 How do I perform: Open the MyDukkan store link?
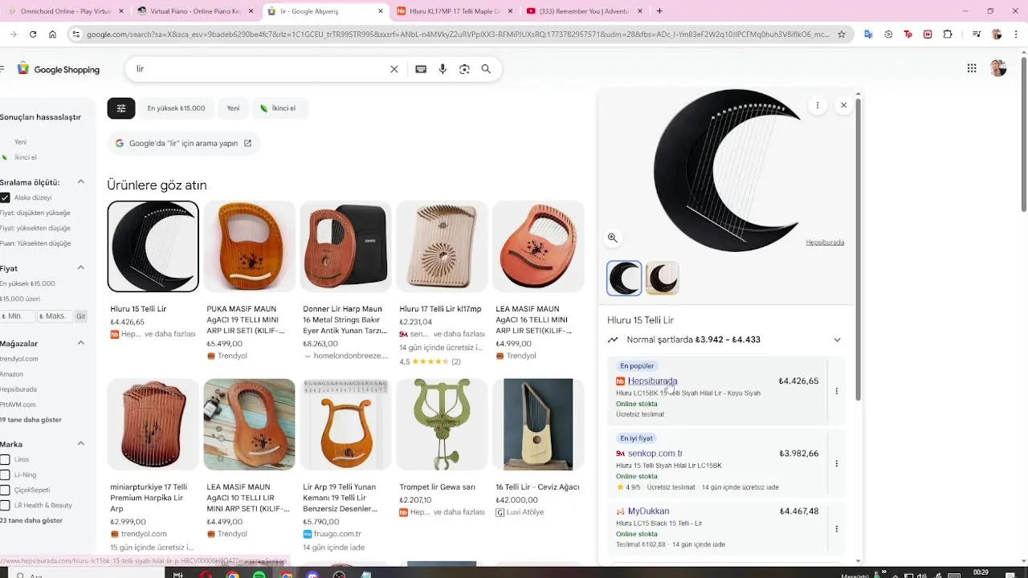[648, 511]
